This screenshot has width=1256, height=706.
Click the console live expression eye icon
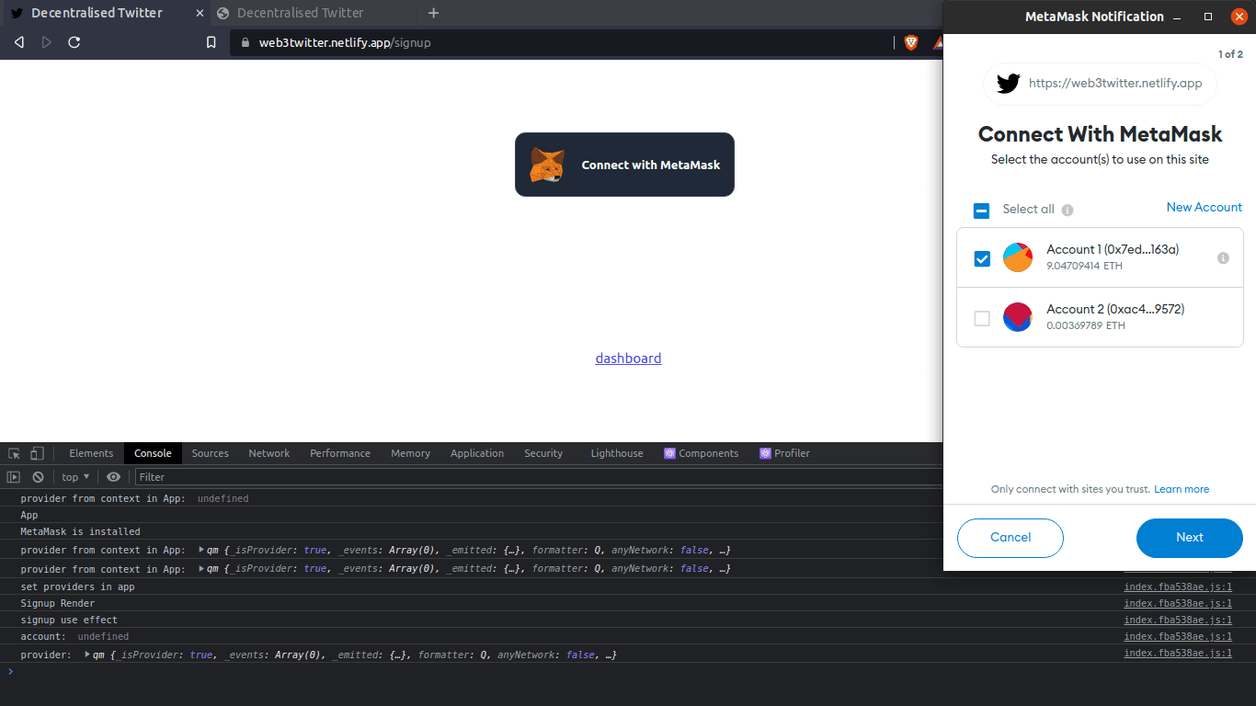[x=113, y=477]
